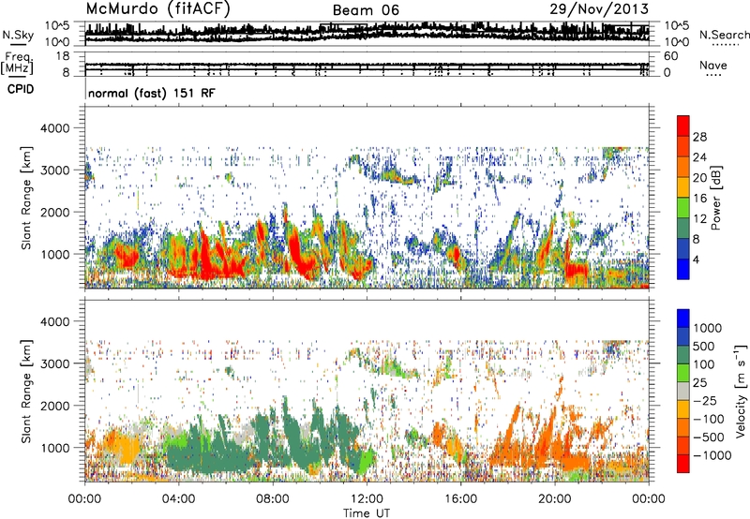Screen dimensions: 750x519
Task: Click the Time UT axis label
Action: click(x=367, y=513)
